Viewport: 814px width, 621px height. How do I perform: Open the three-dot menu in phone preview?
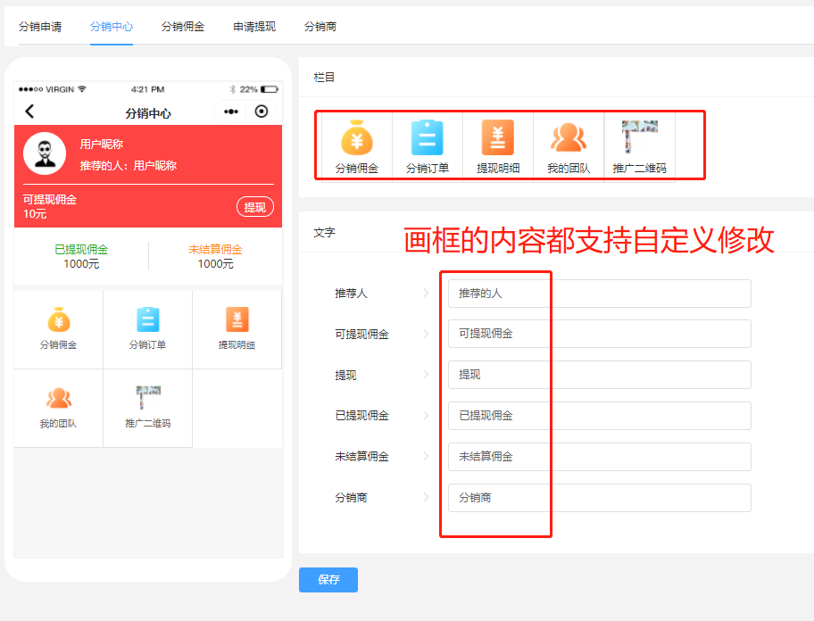pos(231,112)
